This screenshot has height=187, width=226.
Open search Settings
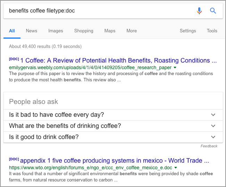pyautogui.click(x=188, y=31)
